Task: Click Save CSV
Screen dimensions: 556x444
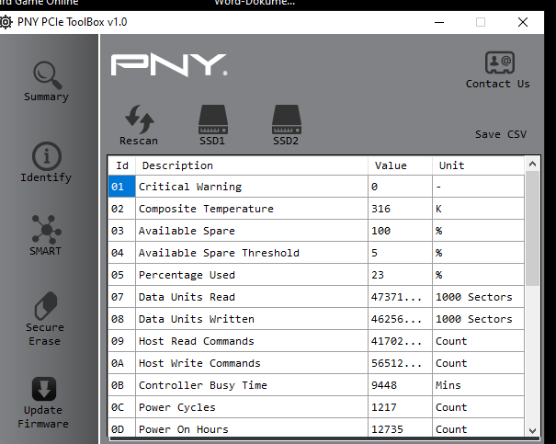Action: (501, 134)
